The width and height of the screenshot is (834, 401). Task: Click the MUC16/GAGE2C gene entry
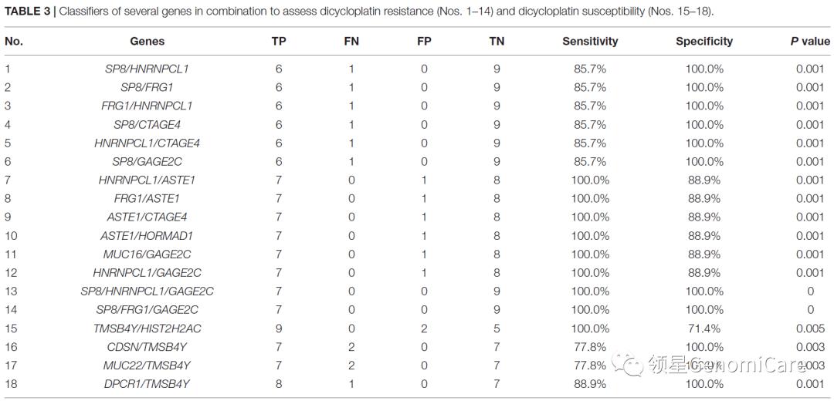147,254
